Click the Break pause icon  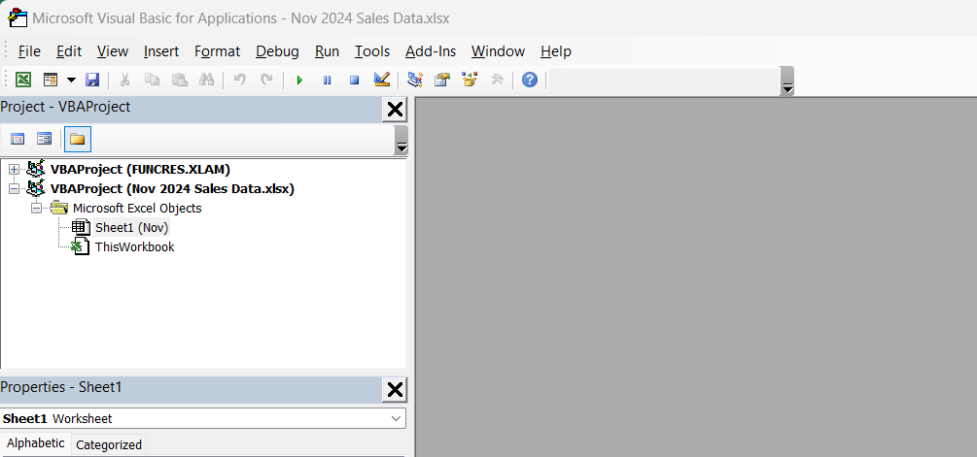point(327,80)
